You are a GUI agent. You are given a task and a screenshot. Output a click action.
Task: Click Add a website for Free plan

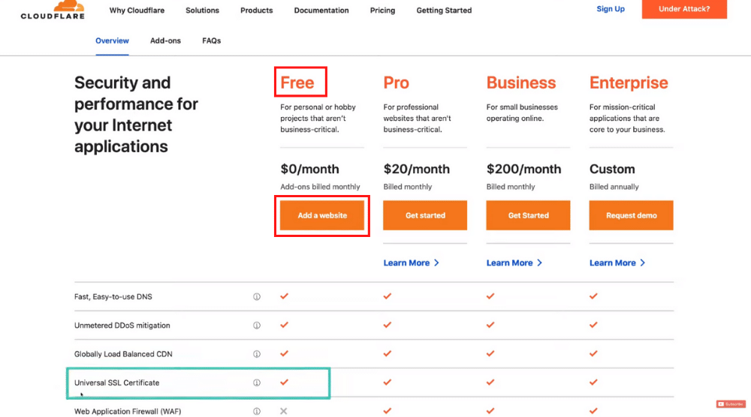322,215
